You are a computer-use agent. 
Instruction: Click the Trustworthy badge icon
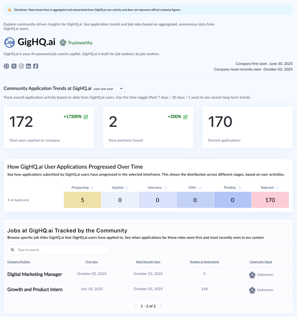click(x=62, y=42)
